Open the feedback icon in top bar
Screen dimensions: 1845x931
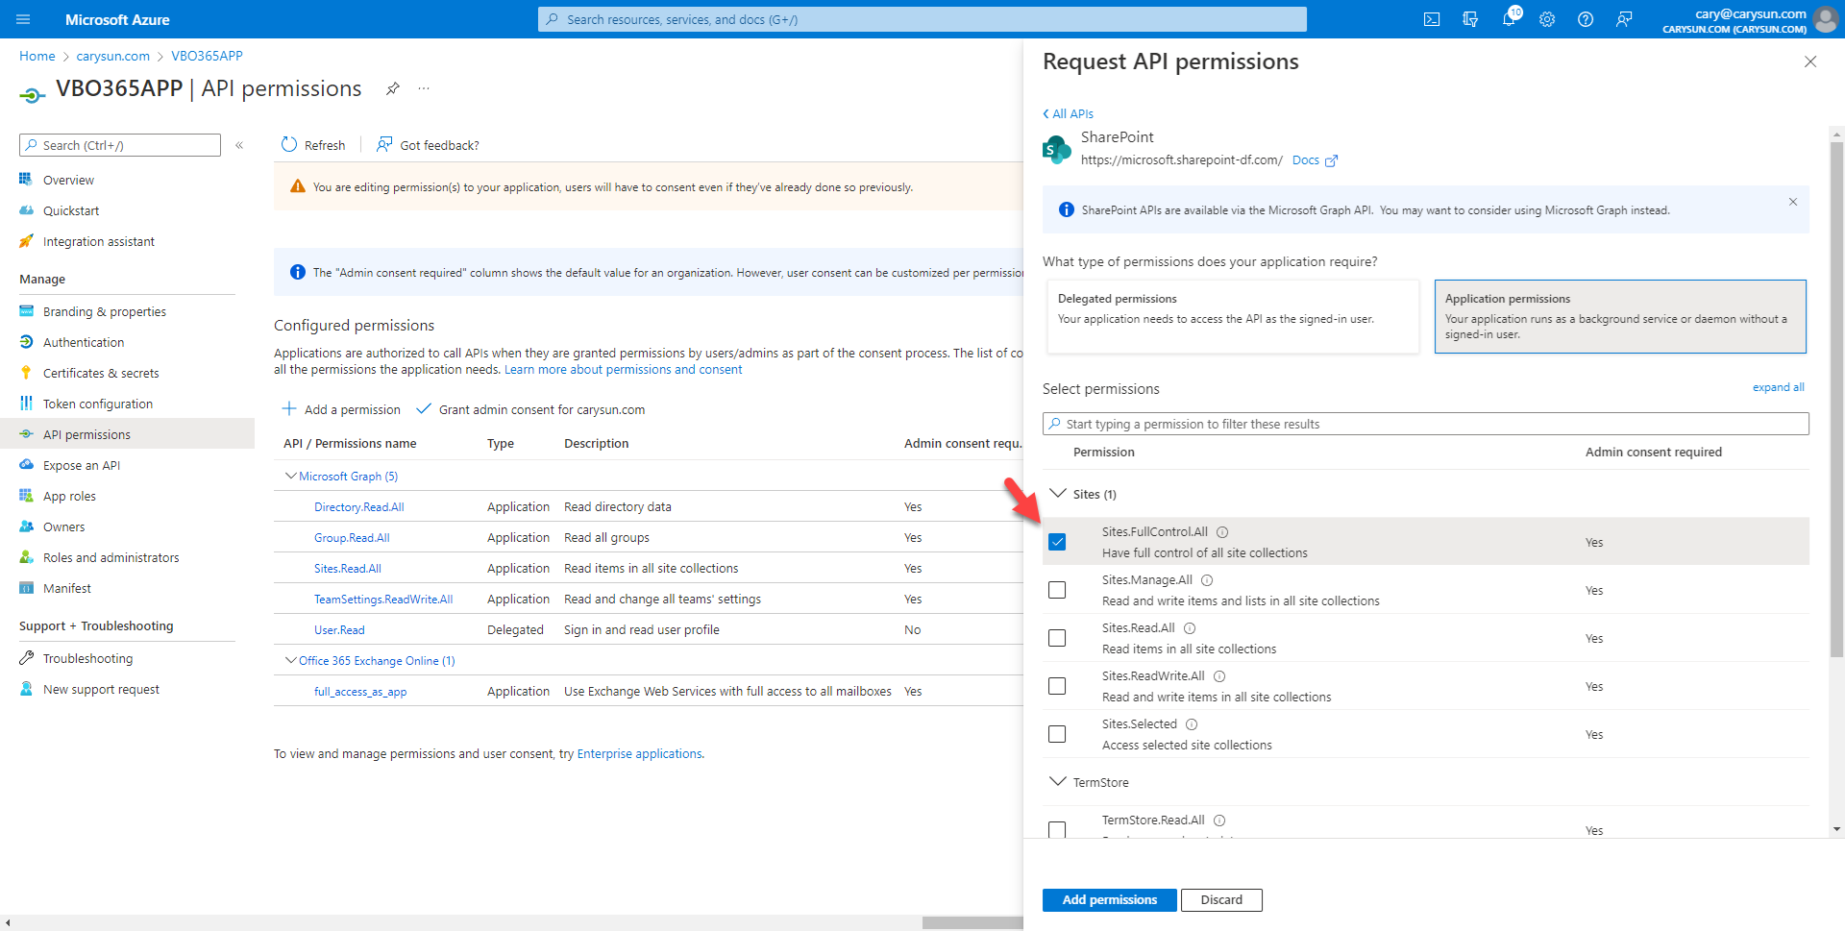1624,19
